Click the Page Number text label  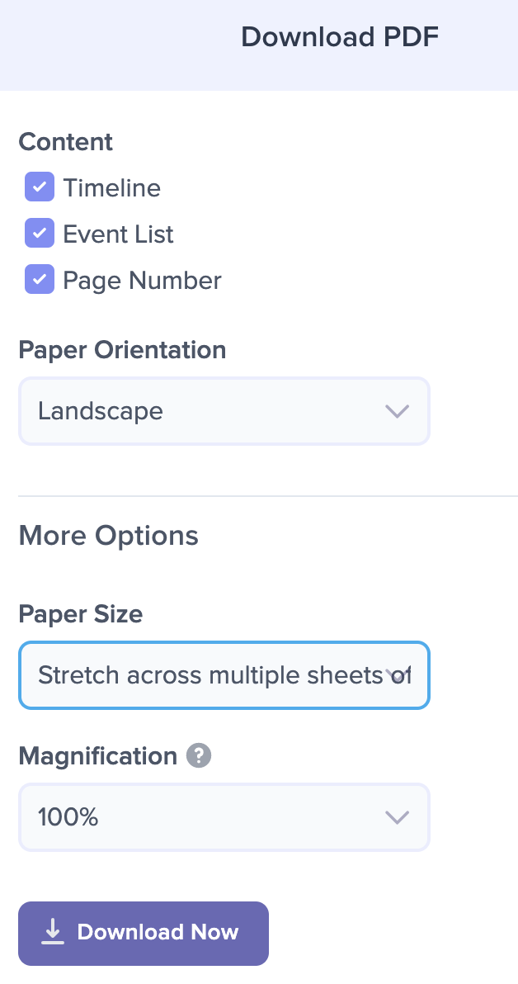pyautogui.click(x=143, y=281)
